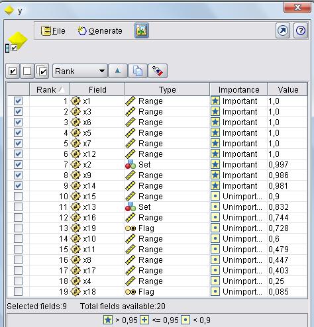Image resolution: width=314 pixels, height=327 pixels.
Task: Click the check all fields button
Action: 13,71
